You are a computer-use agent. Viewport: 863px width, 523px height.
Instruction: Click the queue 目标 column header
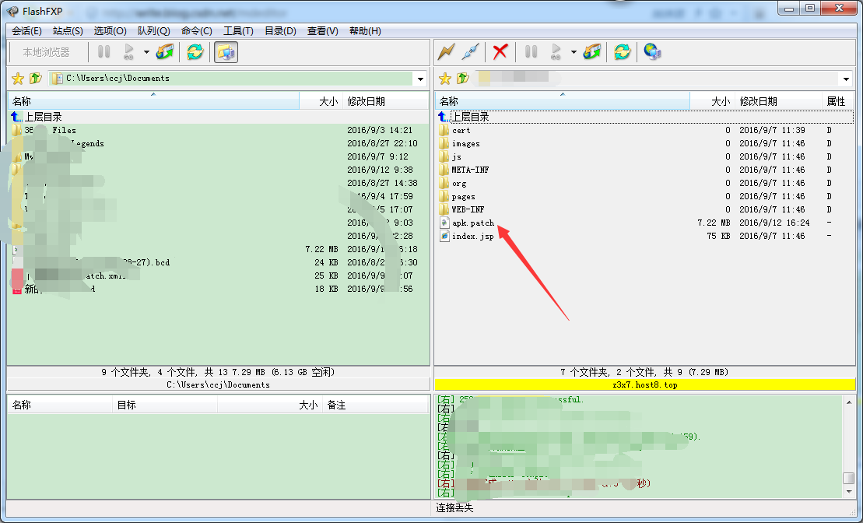165,405
